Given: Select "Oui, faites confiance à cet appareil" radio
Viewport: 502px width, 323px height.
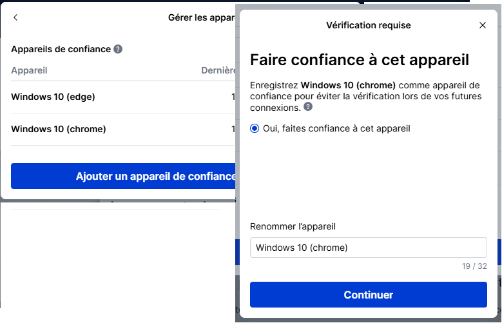Looking at the screenshot, I should click(x=255, y=128).
